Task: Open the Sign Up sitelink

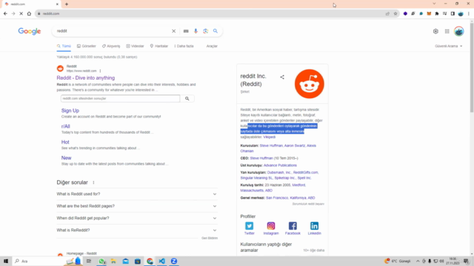Action: 70,110
